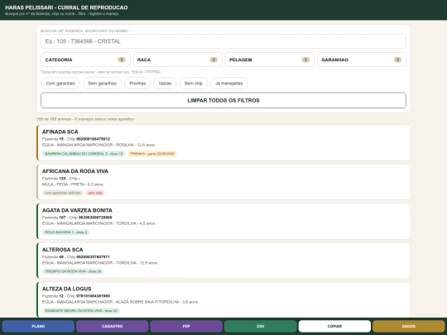This screenshot has width=447, height=335.
Task: Toggle the Ja manejadas filter chip
Action: [229, 84]
